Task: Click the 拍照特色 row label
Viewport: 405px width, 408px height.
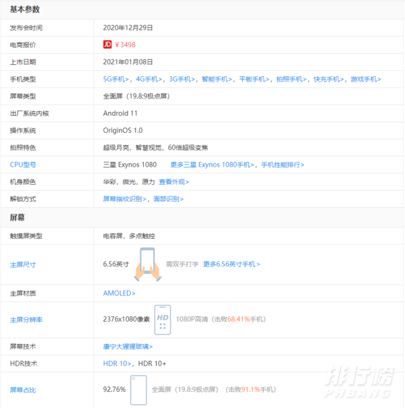Action: tap(23, 148)
